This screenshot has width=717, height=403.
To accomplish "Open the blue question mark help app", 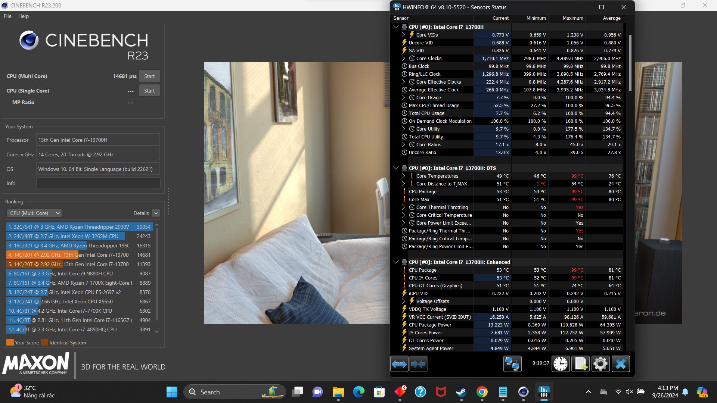I will pyautogui.click(x=420, y=392).
